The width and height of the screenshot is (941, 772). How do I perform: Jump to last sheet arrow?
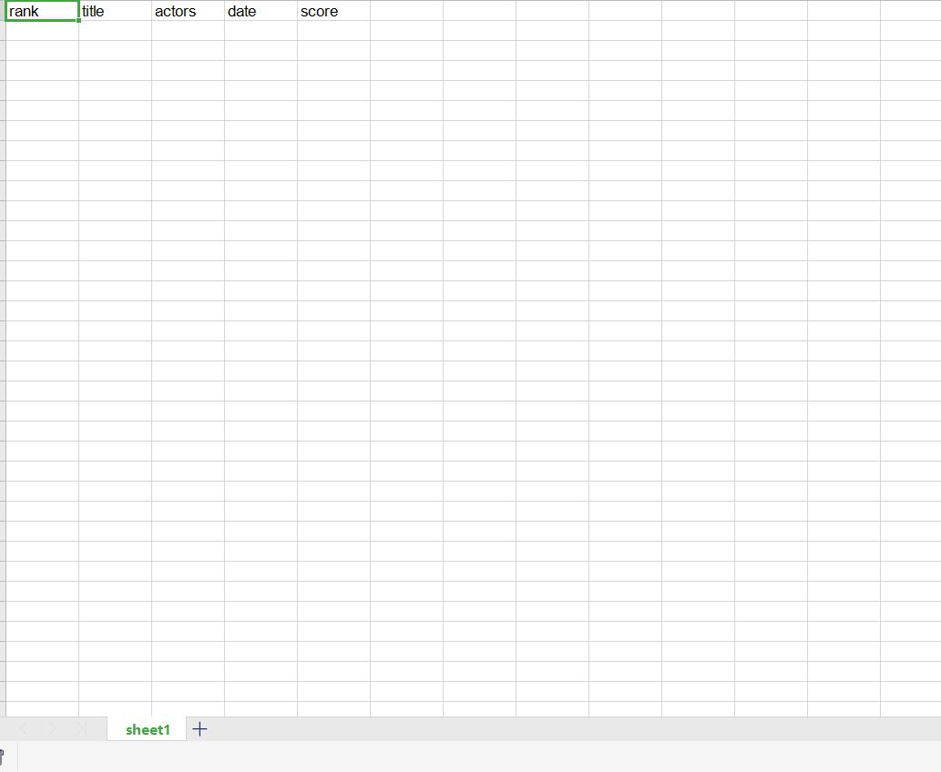tap(82, 729)
